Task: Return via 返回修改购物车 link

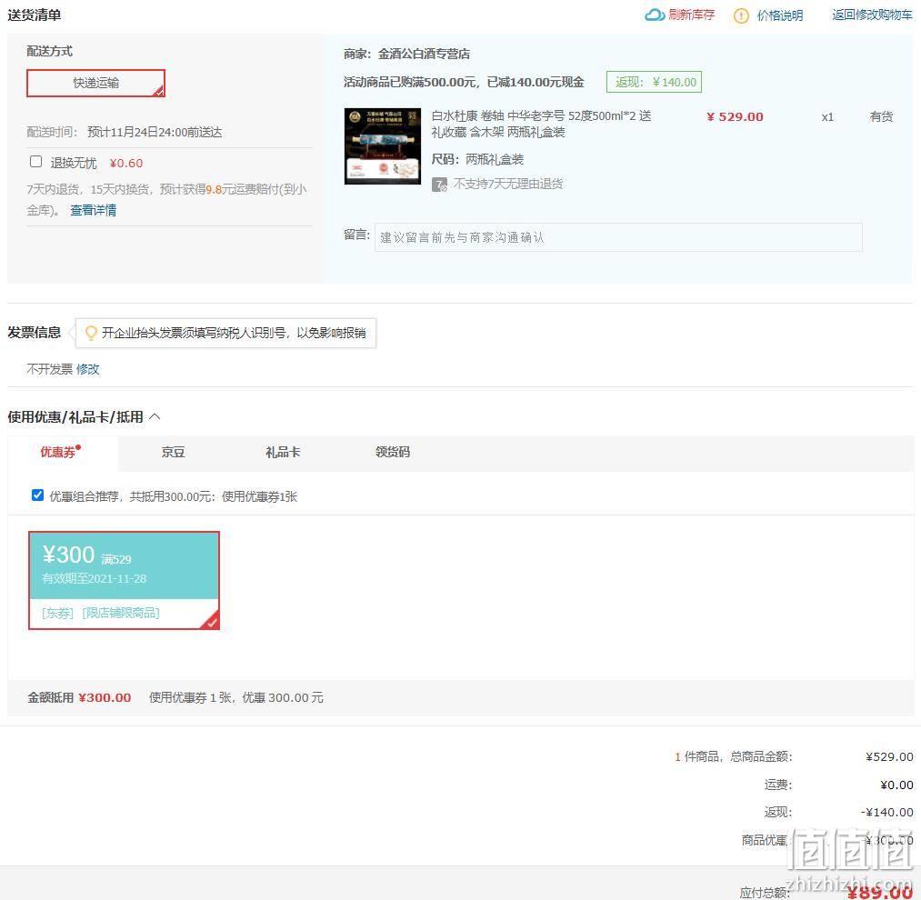Action: (x=872, y=15)
